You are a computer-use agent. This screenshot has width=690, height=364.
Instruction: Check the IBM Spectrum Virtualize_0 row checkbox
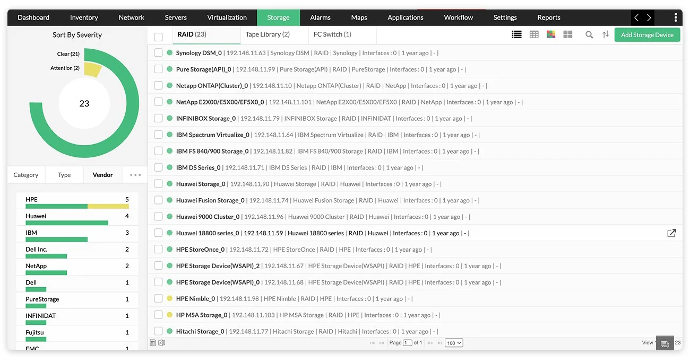pos(158,135)
